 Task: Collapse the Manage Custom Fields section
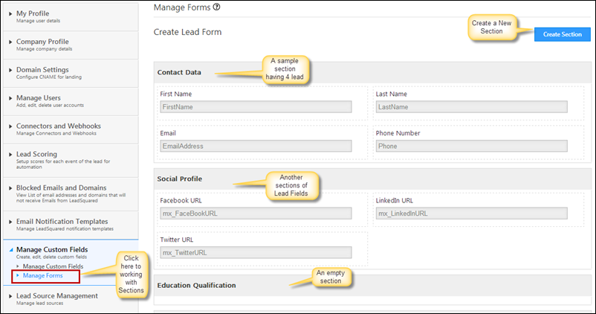(10, 249)
